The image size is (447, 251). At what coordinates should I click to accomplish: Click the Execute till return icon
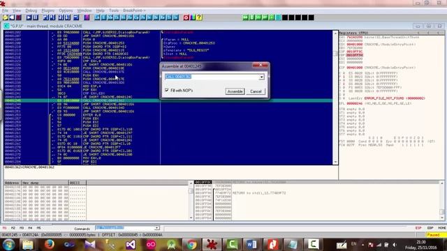pyautogui.click(x=76, y=17)
